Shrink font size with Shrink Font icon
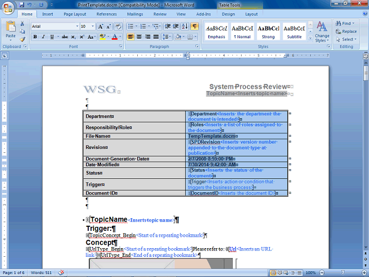Screen dimensions: 369x277 (x=108, y=27)
